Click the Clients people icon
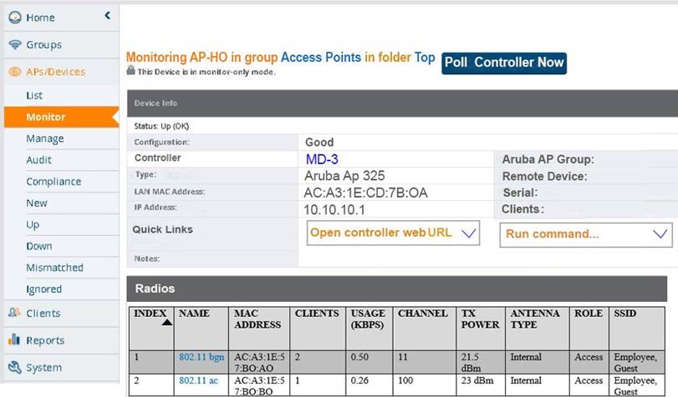This screenshot has height=397, width=678. [14, 313]
